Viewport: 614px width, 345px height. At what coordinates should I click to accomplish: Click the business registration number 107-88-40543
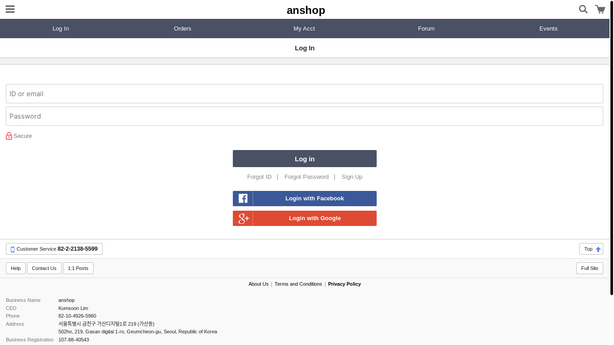point(74,340)
